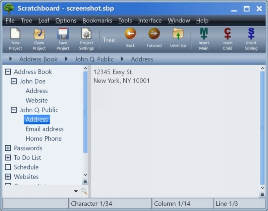This screenshot has height=211, width=268.
Task: Collapse the Address Book tree node
Action: [8, 72]
